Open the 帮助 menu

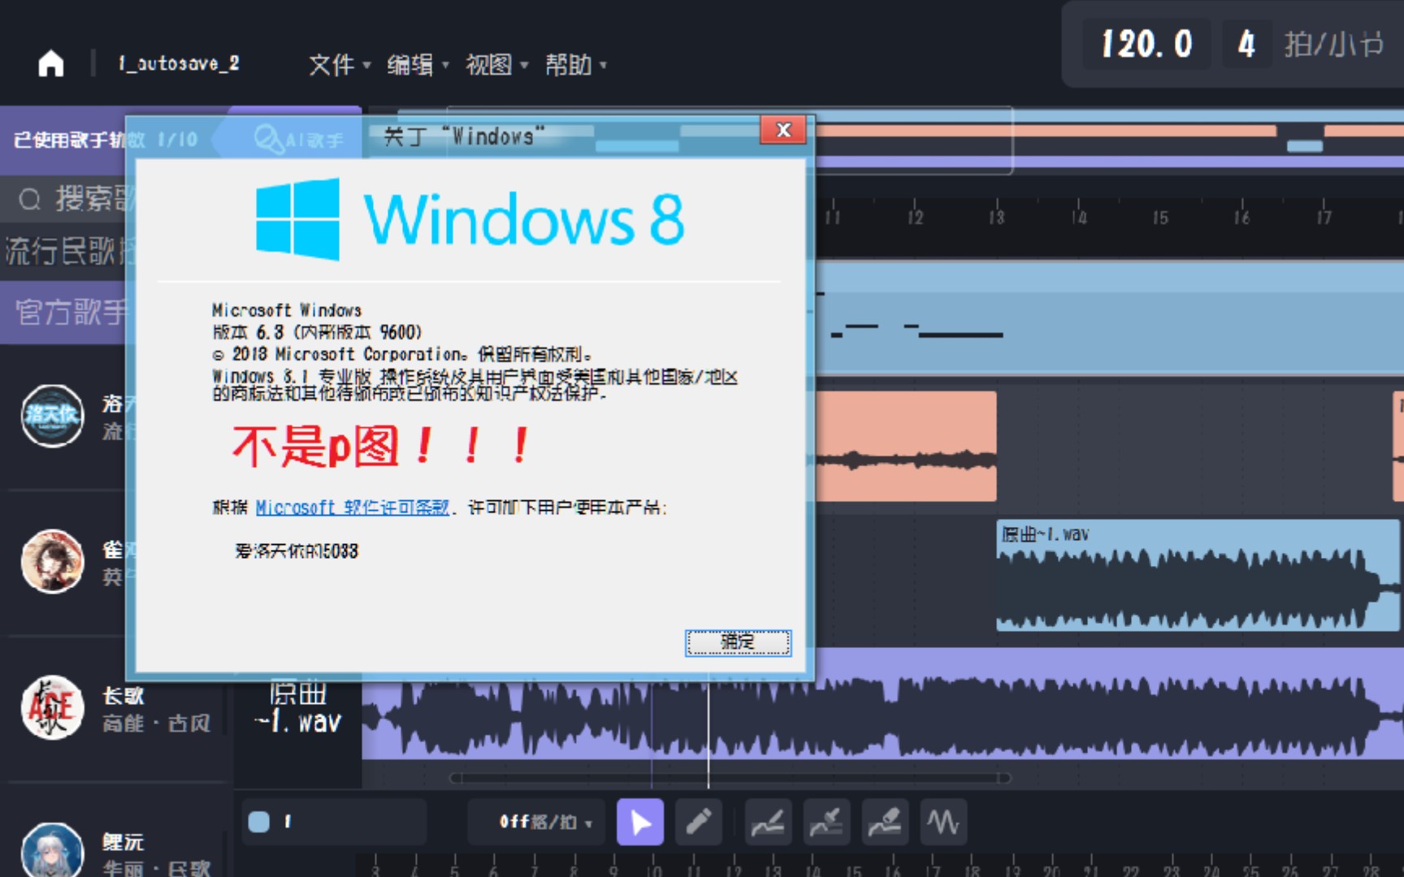click(575, 64)
